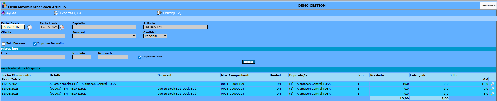Click the Lote filter input field

pos(33,57)
